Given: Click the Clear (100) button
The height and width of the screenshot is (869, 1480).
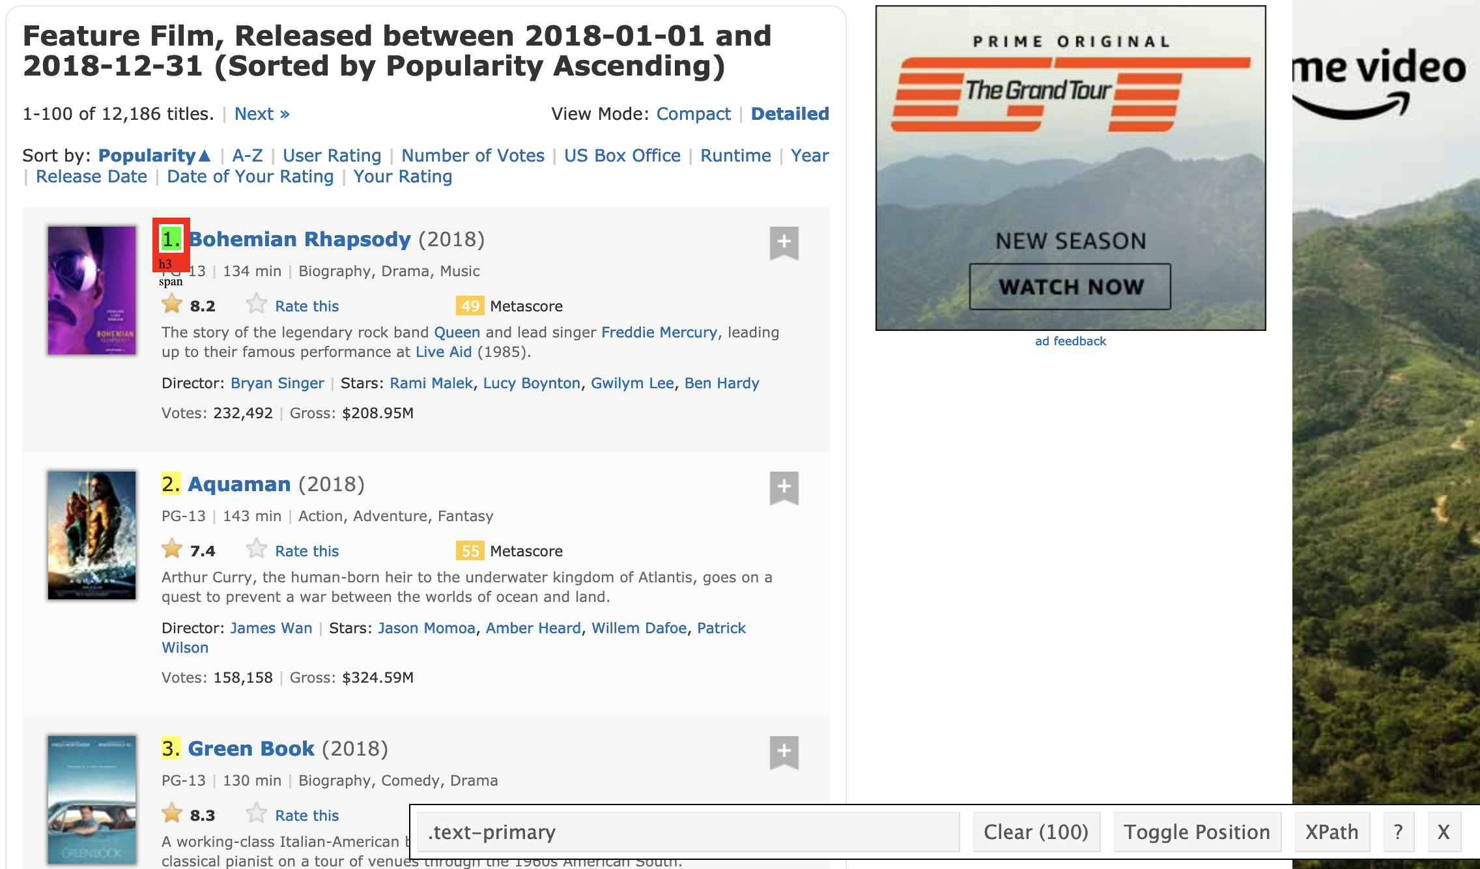Looking at the screenshot, I should pos(1036,832).
